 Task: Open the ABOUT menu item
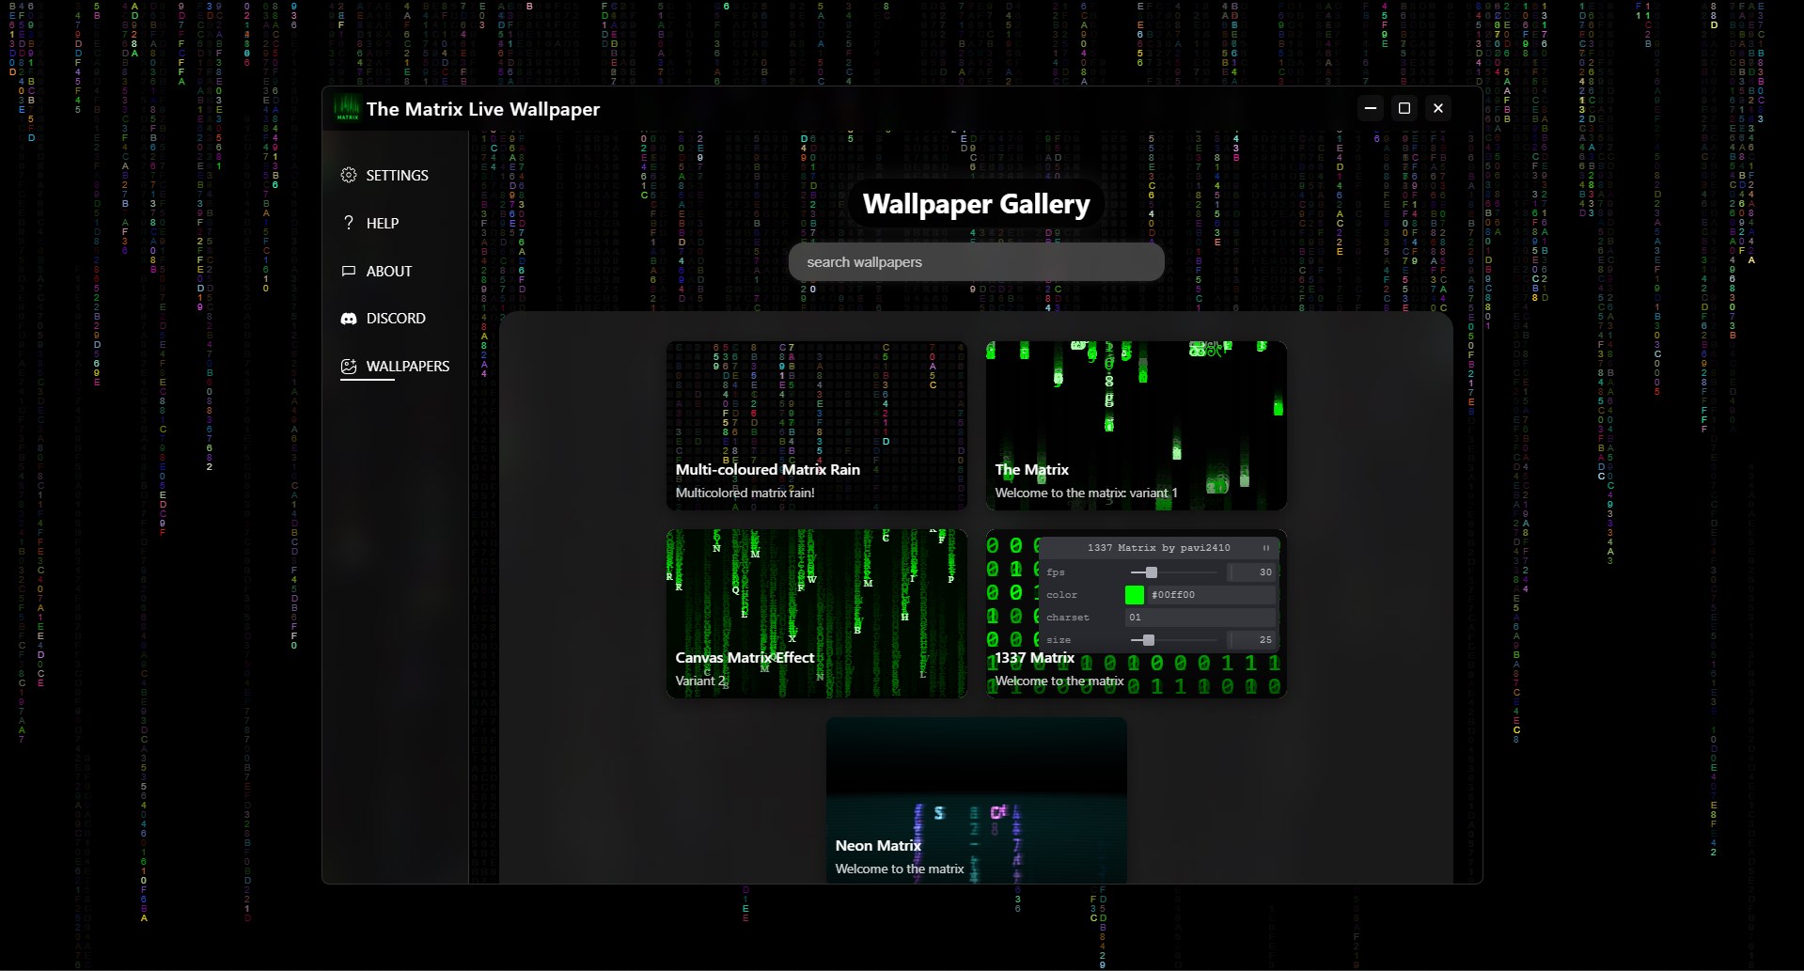[x=377, y=271]
